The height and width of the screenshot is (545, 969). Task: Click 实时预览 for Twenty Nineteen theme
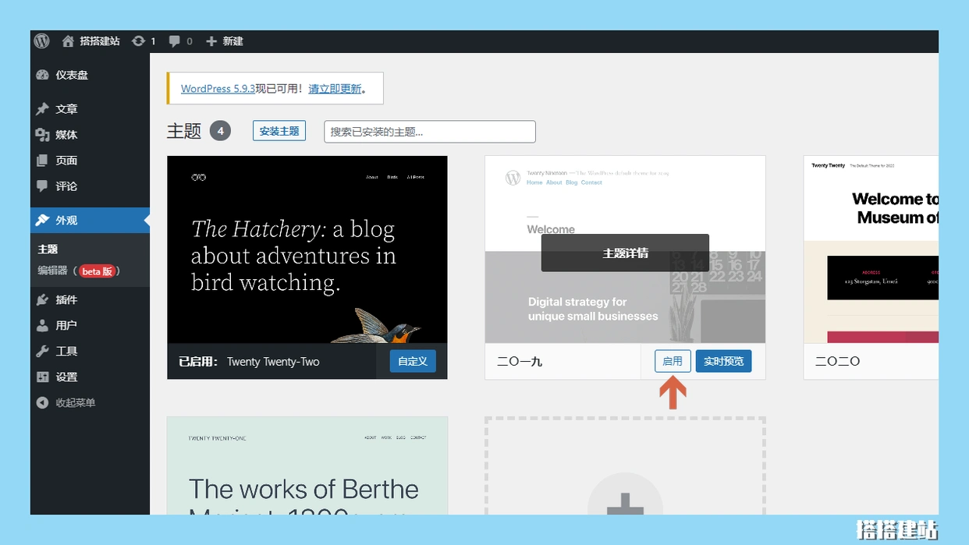(x=723, y=361)
